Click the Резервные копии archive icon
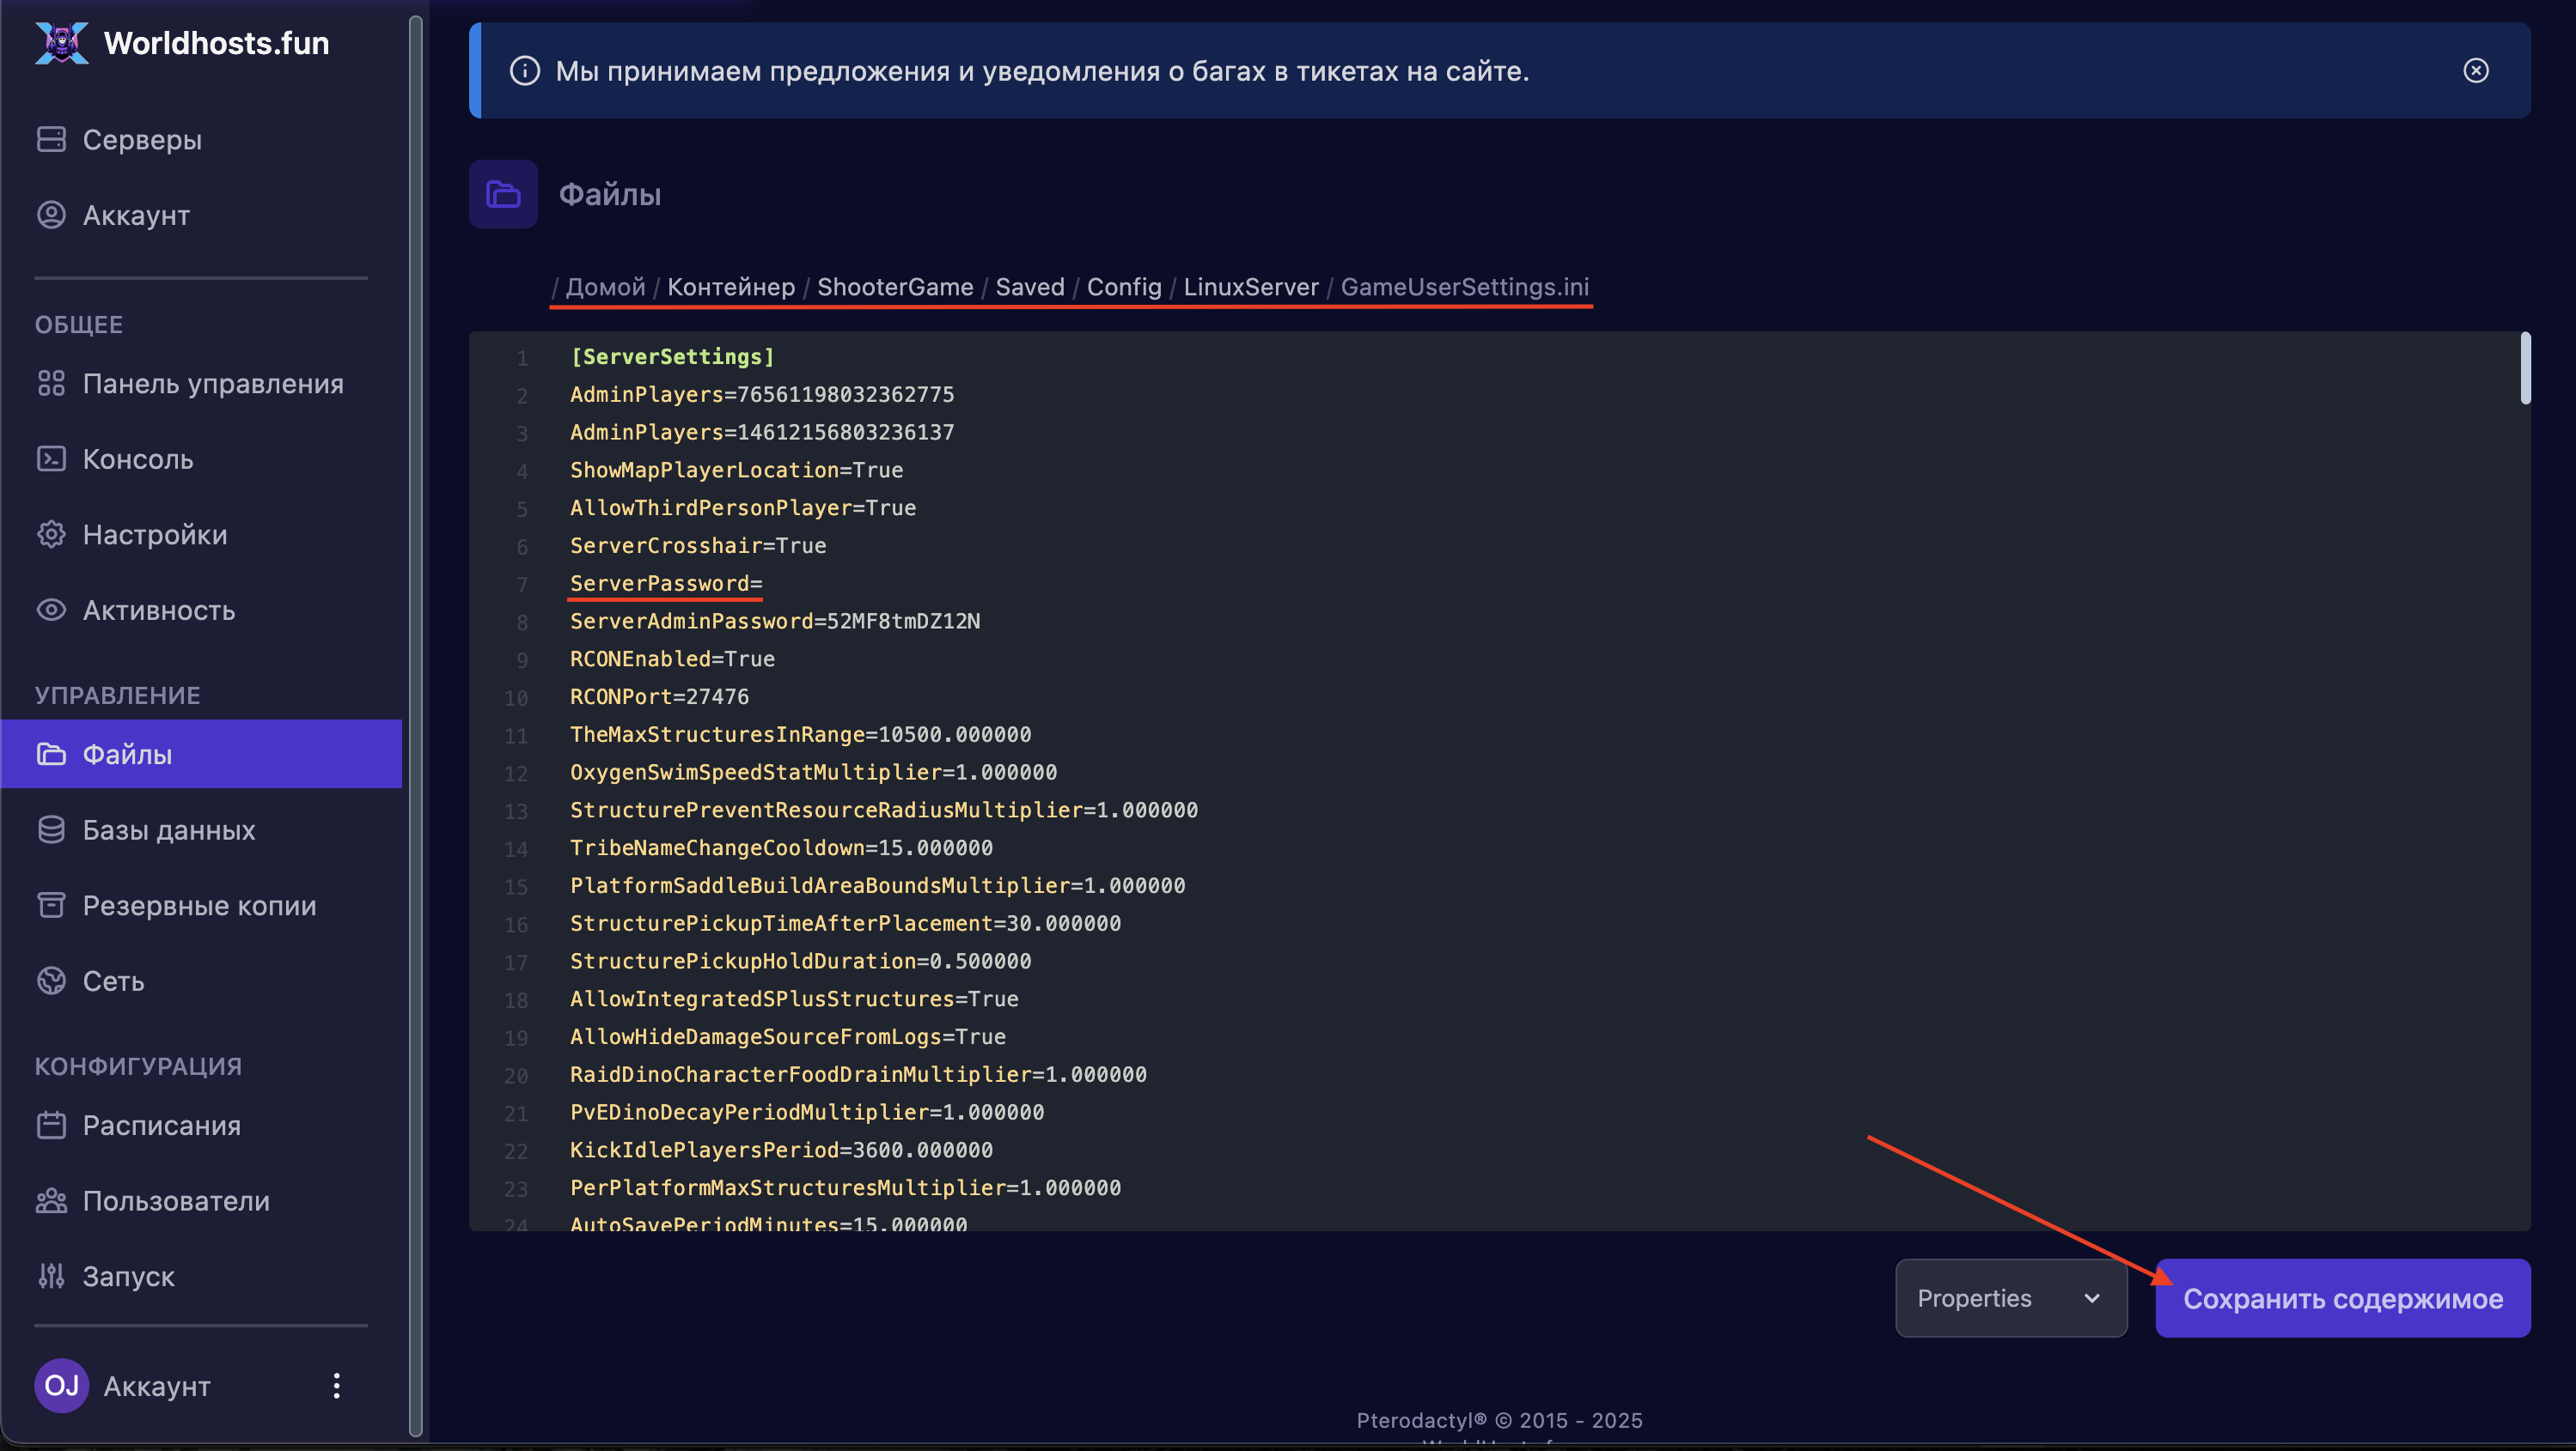 pos(51,906)
